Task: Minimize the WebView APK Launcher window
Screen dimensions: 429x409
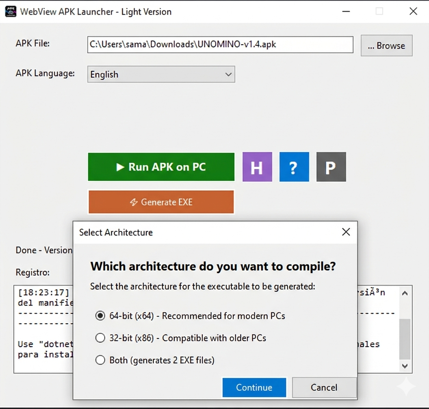Action: click(346, 11)
